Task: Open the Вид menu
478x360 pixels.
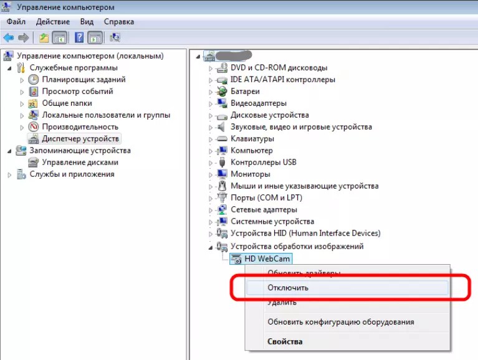Action: coord(87,22)
